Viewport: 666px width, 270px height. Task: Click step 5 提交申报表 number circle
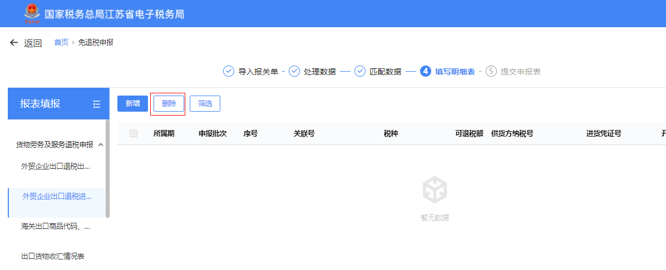tap(491, 71)
